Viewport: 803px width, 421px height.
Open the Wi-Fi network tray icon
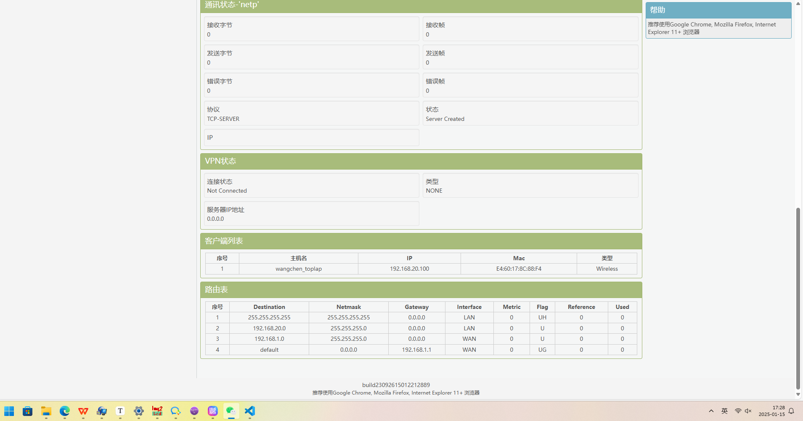click(x=738, y=411)
